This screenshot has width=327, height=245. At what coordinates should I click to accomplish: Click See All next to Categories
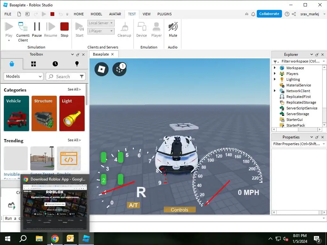(x=74, y=89)
